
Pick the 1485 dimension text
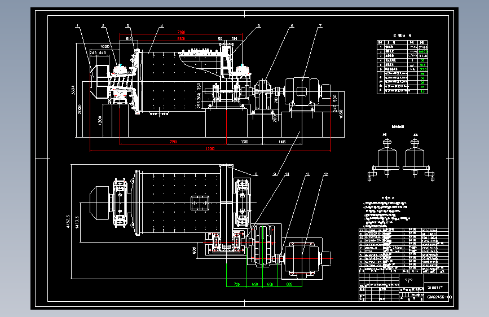tap(282, 142)
